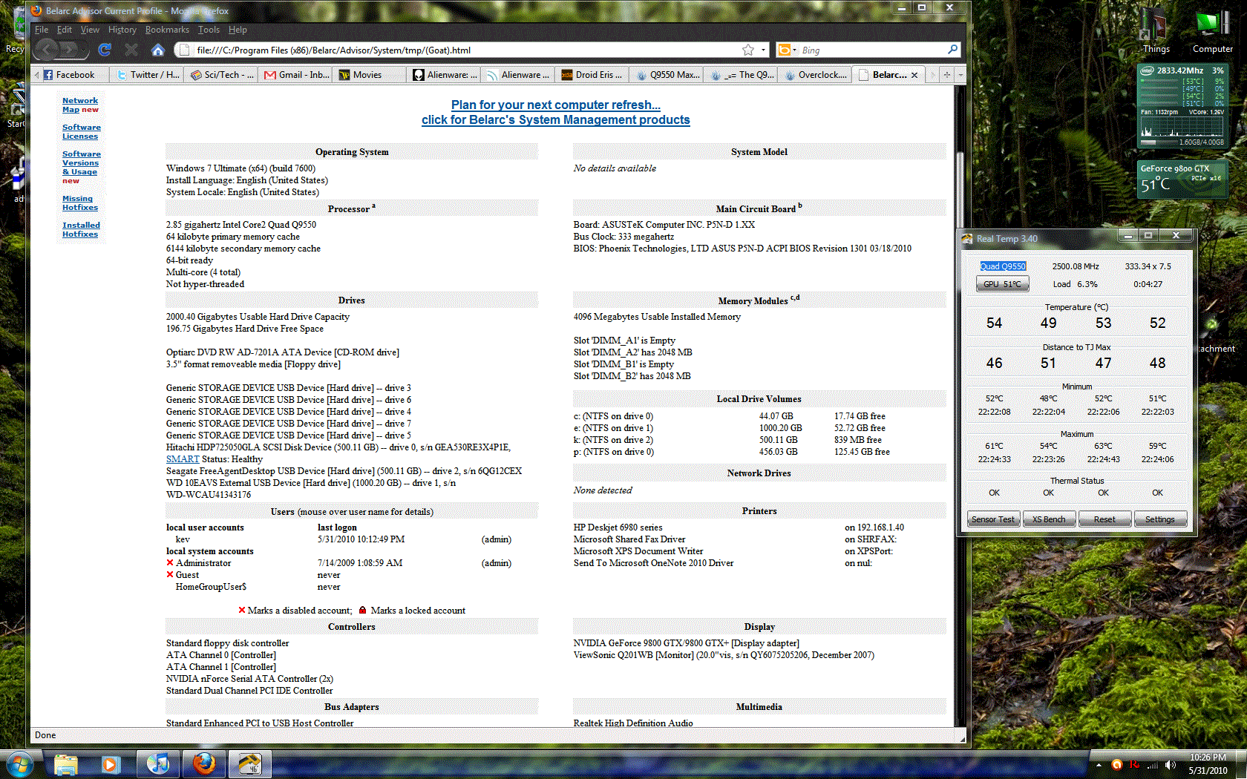
Task: Switch to the Gmail Inbox tab
Action: [x=297, y=75]
